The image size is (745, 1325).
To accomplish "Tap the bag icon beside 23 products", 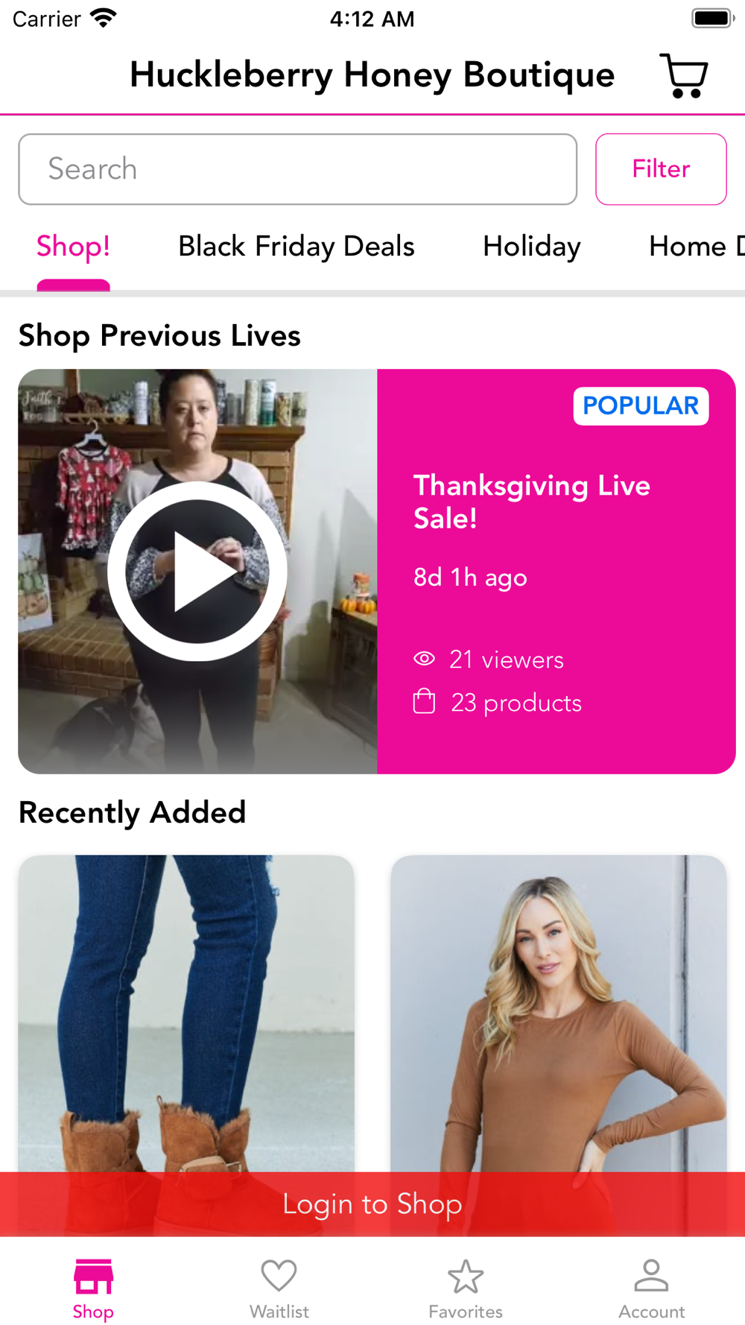I will click(424, 701).
